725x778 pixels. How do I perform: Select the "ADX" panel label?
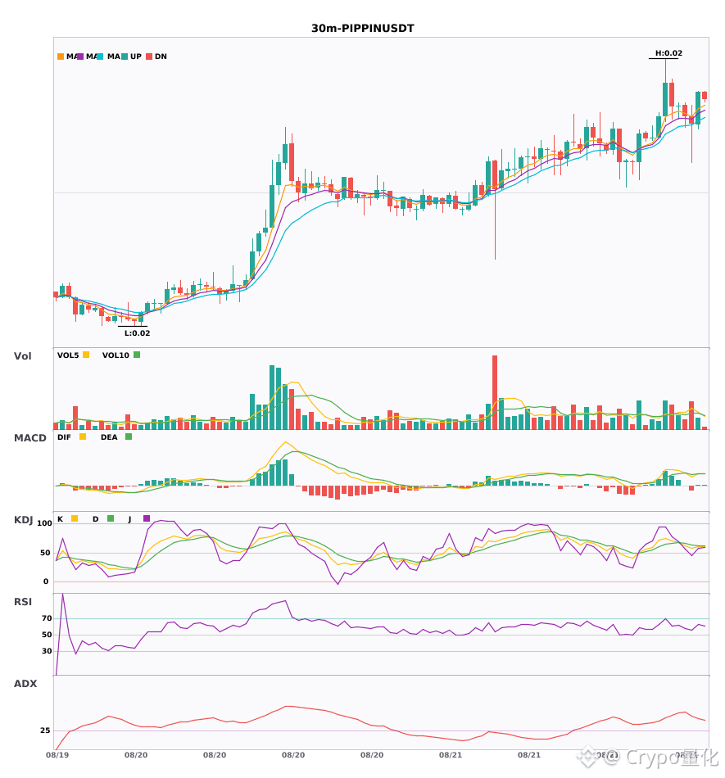pos(25,684)
